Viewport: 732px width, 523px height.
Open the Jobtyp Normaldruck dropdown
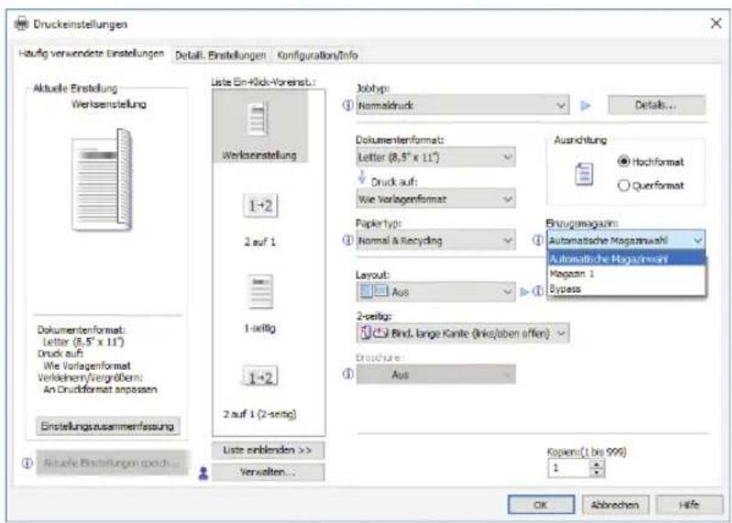coord(462,106)
